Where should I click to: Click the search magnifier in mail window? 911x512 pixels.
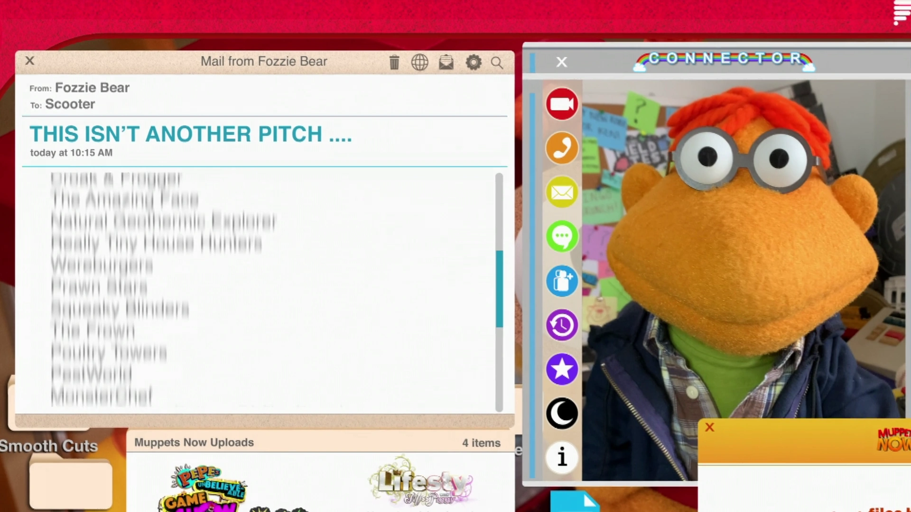tap(497, 63)
